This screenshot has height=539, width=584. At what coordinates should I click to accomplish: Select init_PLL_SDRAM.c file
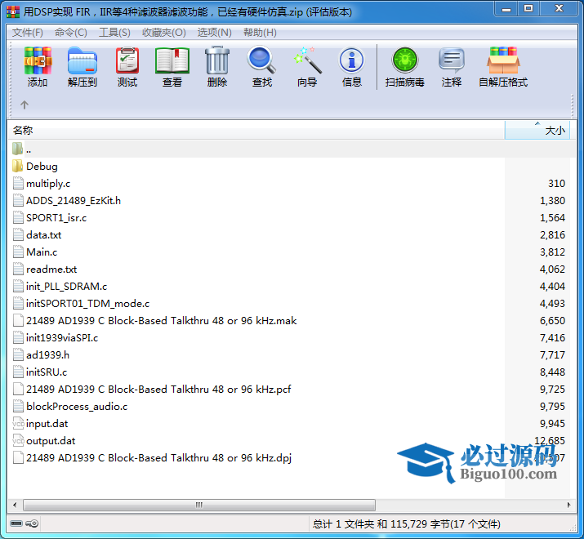coord(66,286)
